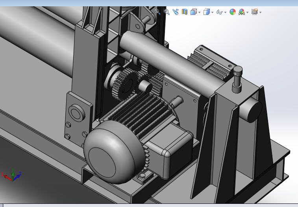Select the round end face of the long shaft
Image resolution: width=298 pixels, height=207 pixels.
pyautogui.click(x=255, y=112)
